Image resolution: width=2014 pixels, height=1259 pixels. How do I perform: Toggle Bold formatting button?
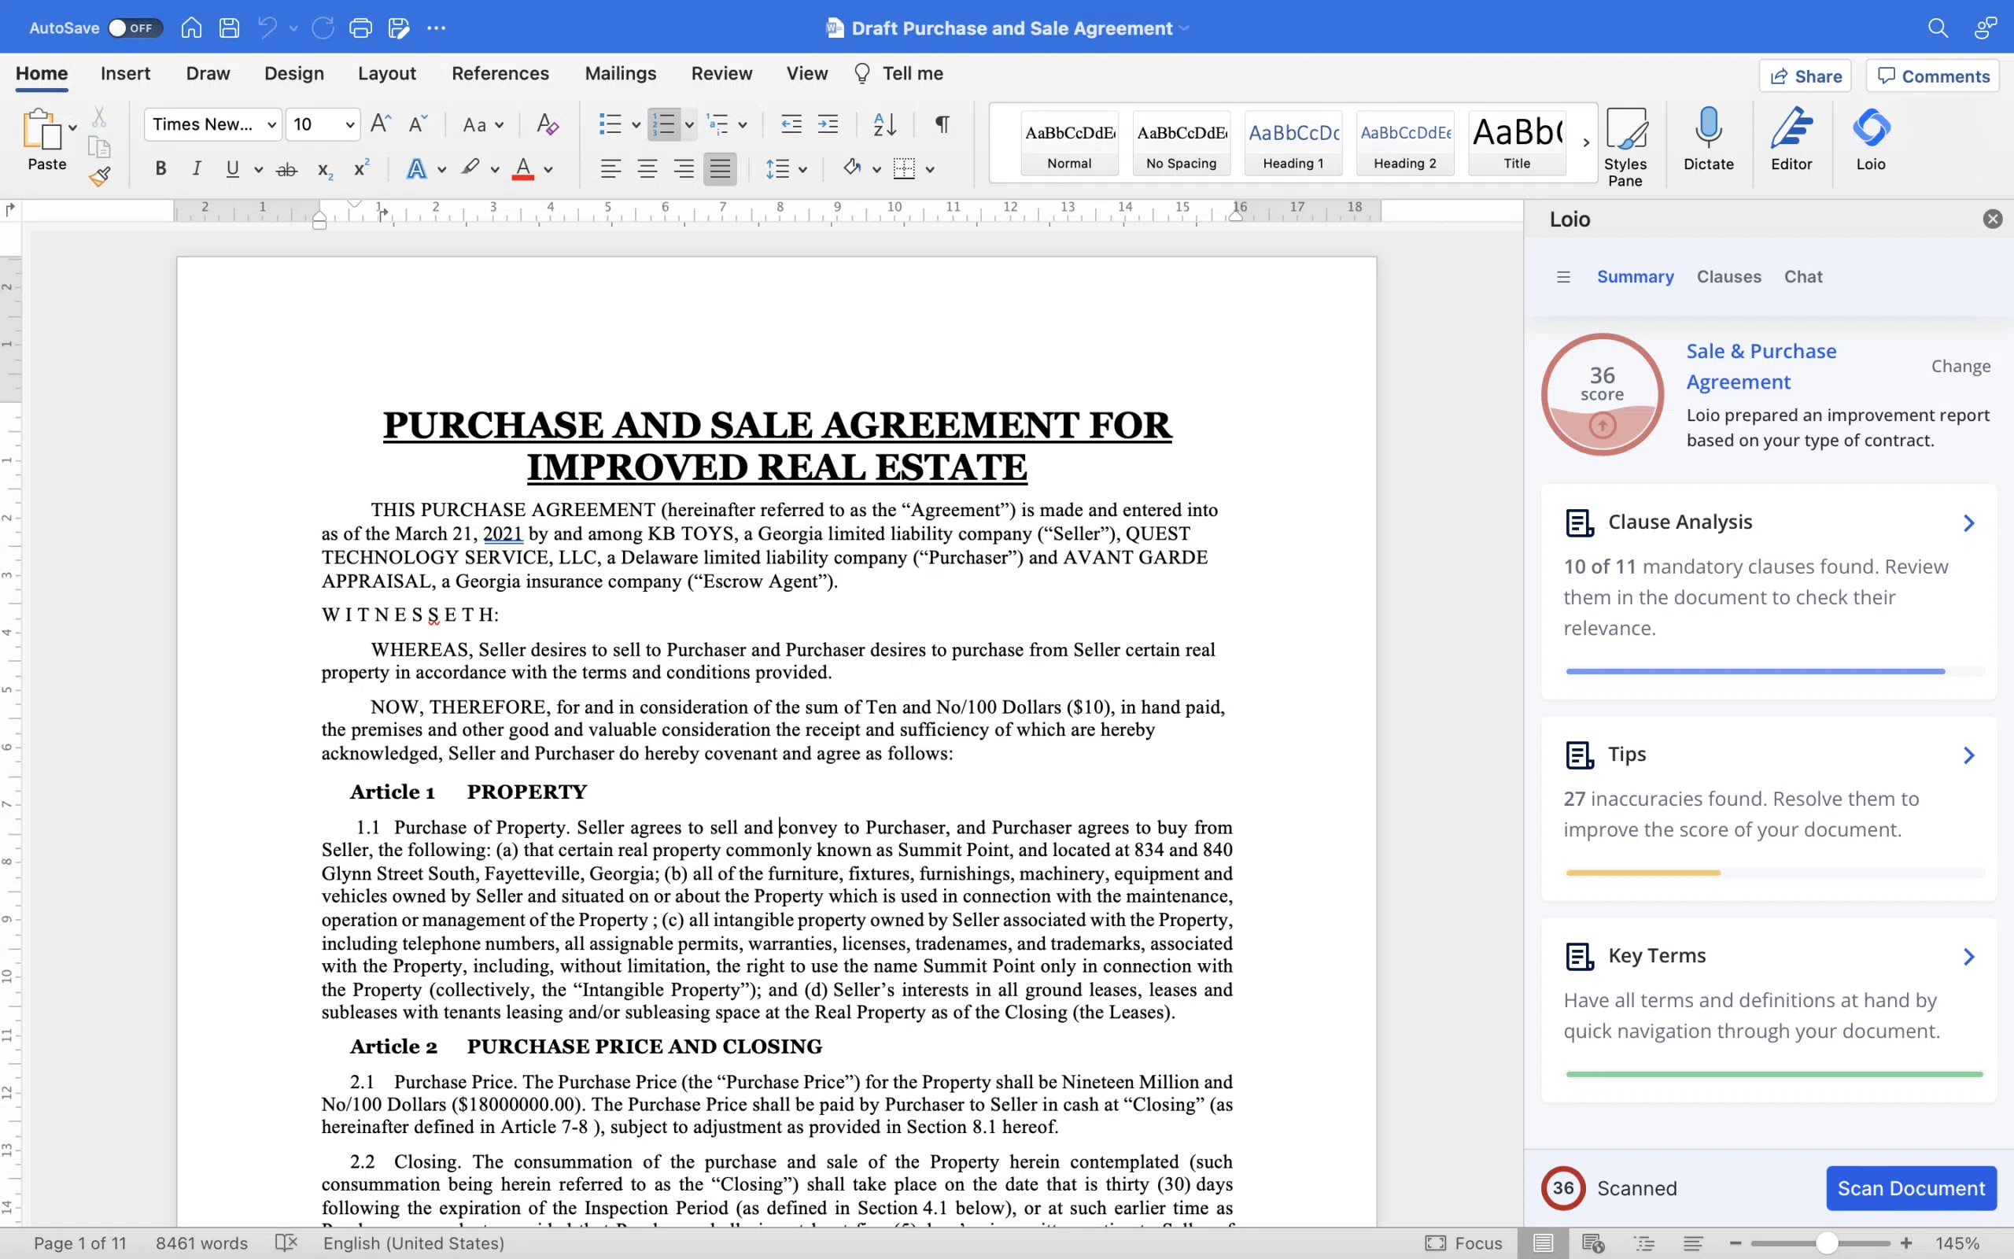click(x=160, y=169)
